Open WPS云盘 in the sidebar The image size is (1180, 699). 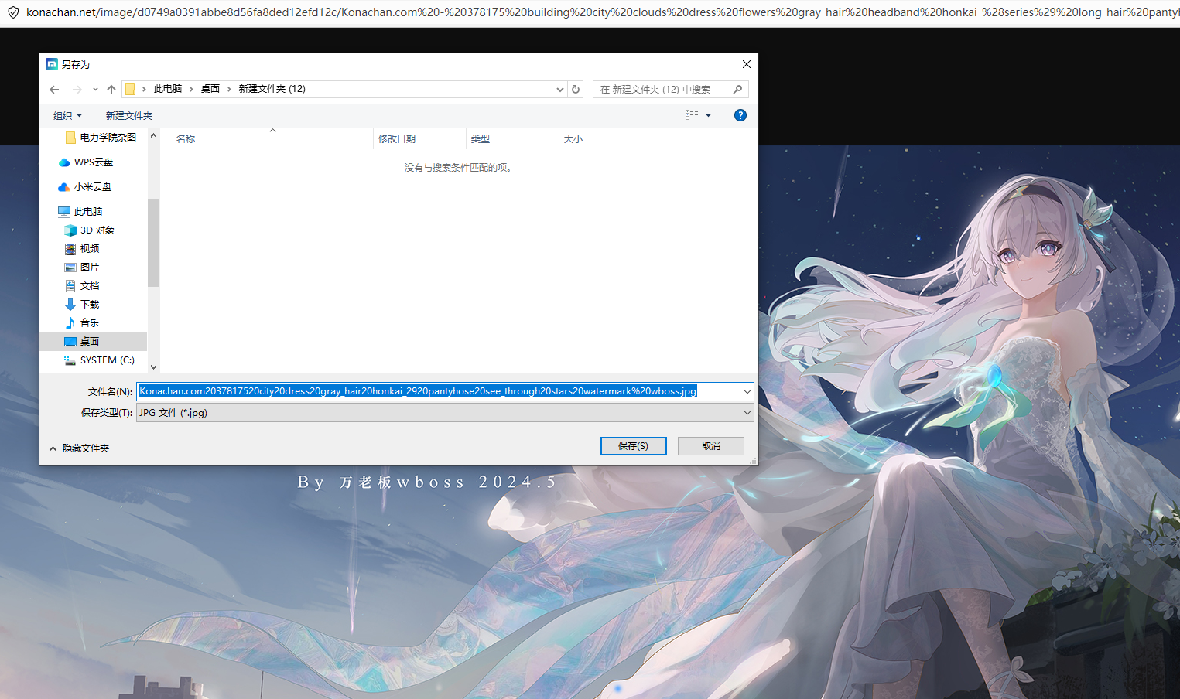[x=93, y=162]
